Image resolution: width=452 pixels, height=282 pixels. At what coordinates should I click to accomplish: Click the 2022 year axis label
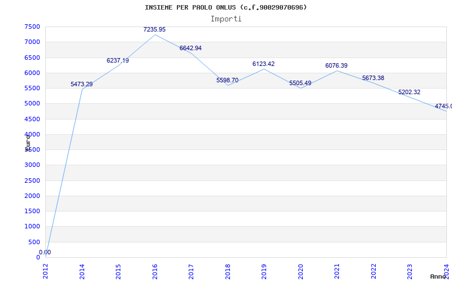click(x=373, y=271)
